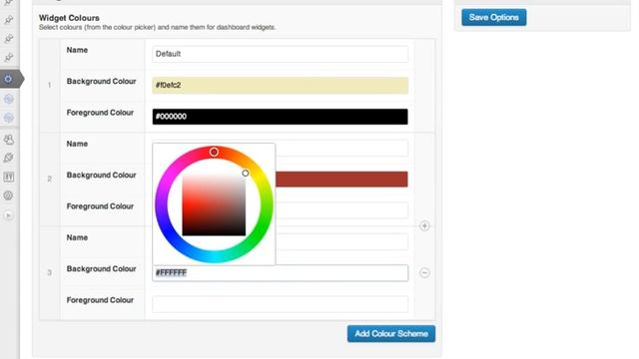Click the Background Colour label in row 1

point(101,81)
